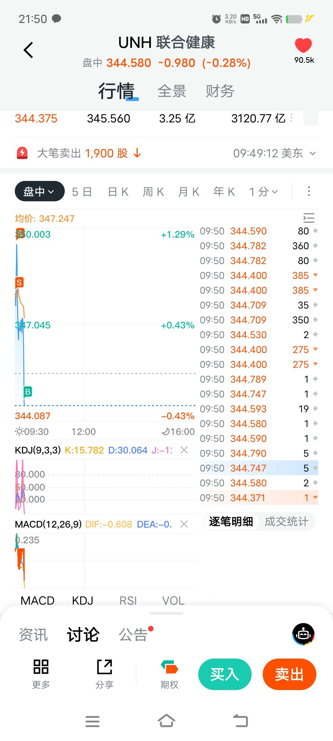333x741 pixels.
Task: Tap the 更多 grid icon
Action: (41, 667)
